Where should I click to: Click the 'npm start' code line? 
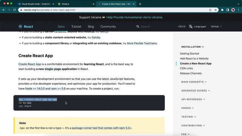click(x=25, y=106)
